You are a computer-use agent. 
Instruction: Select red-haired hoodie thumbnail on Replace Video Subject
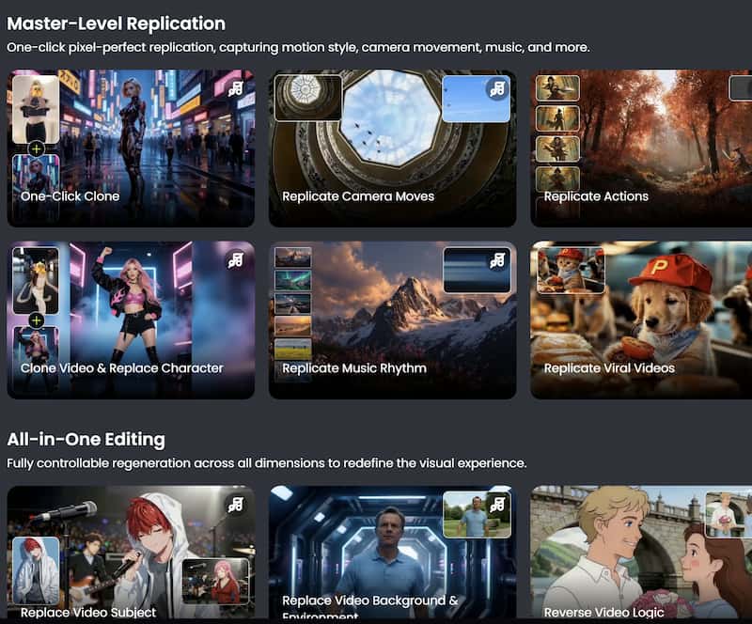point(36,569)
